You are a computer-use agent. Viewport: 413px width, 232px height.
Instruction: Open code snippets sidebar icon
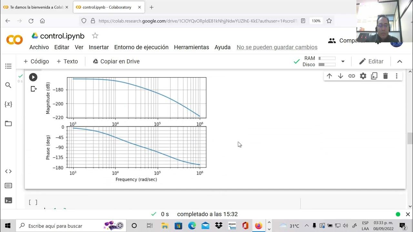click(x=8, y=171)
